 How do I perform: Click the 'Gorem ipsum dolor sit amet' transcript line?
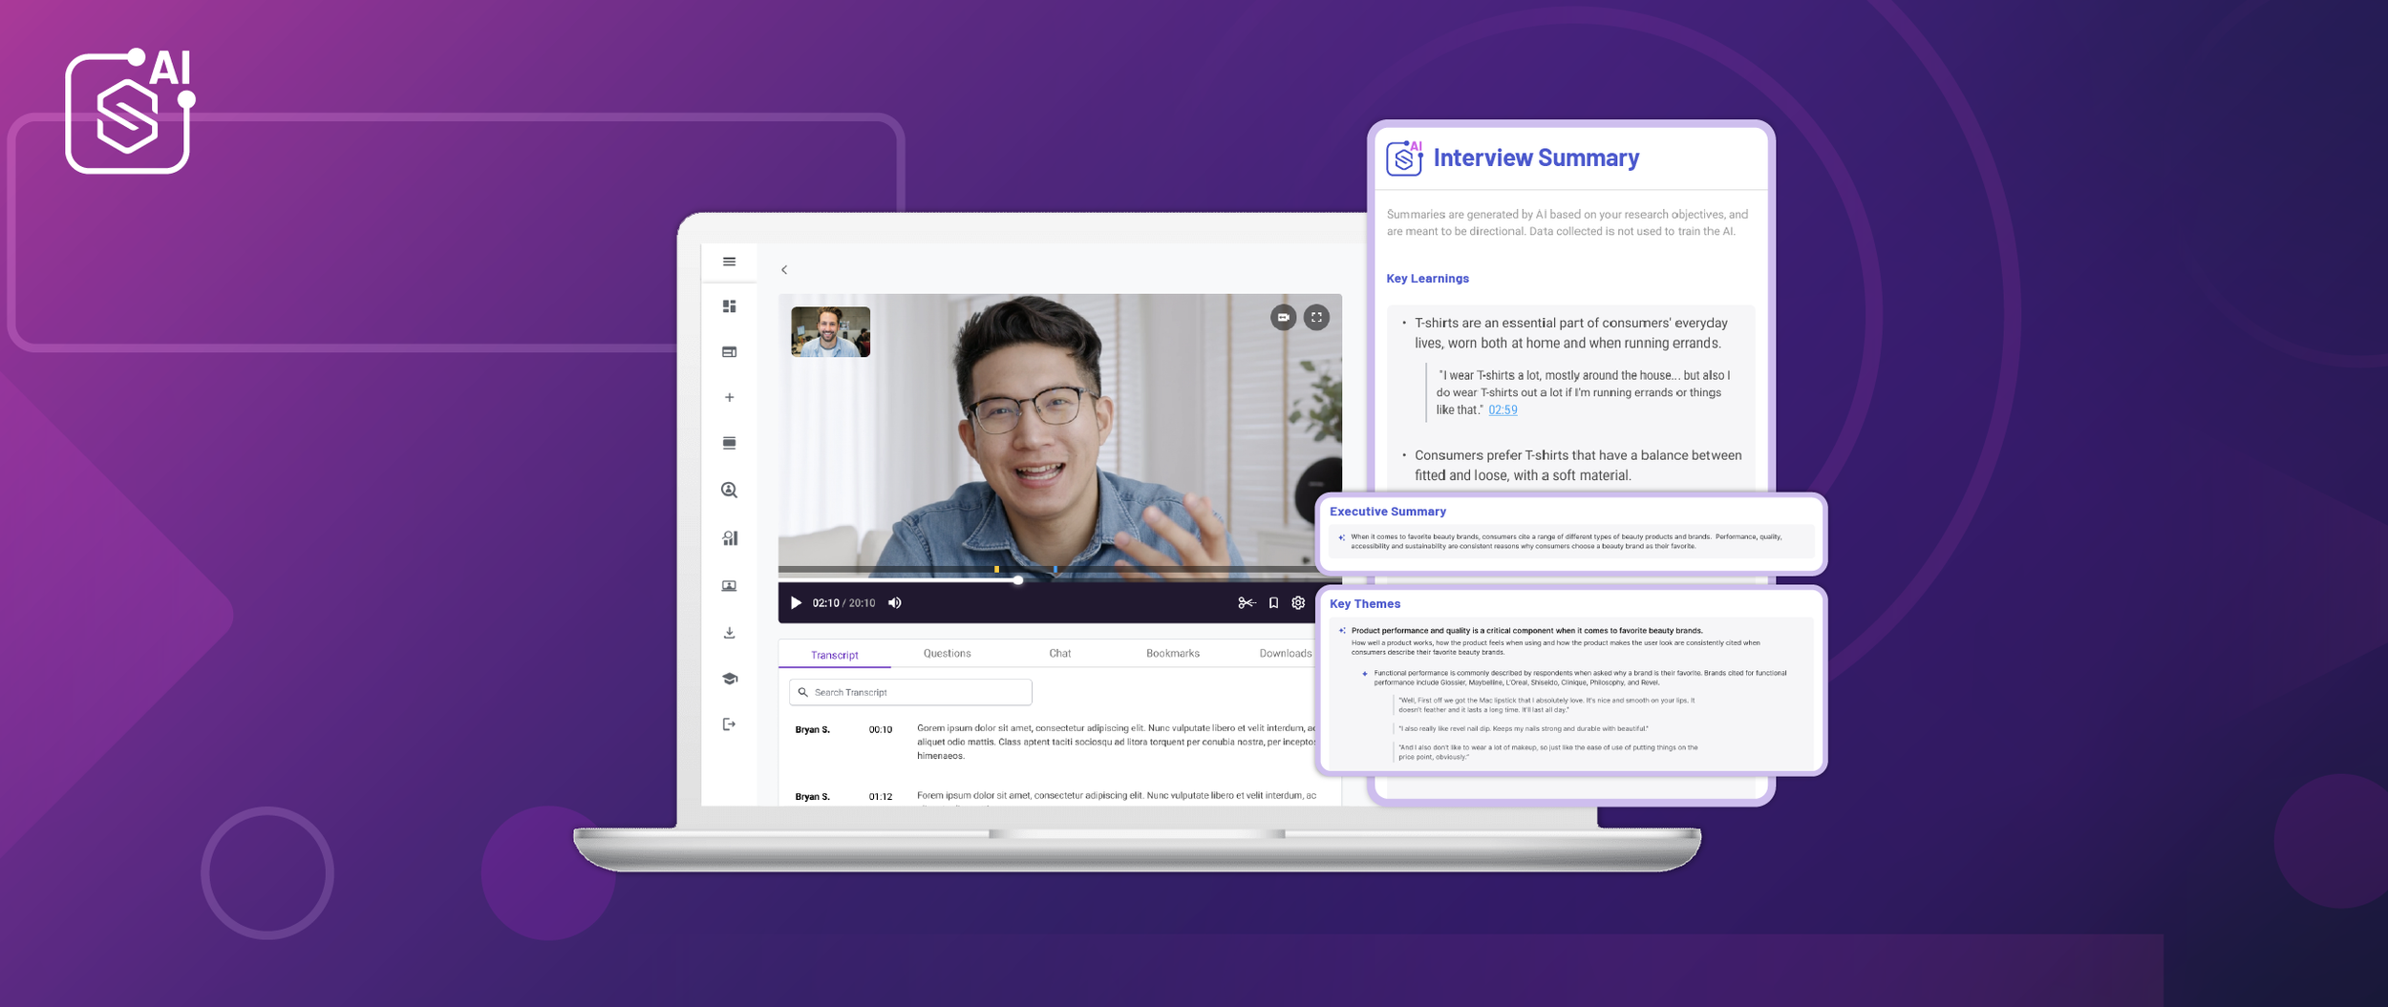[x=1116, y=742]
